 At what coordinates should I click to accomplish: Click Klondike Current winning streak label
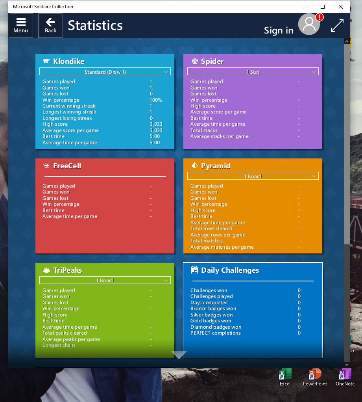click(69, 106)
